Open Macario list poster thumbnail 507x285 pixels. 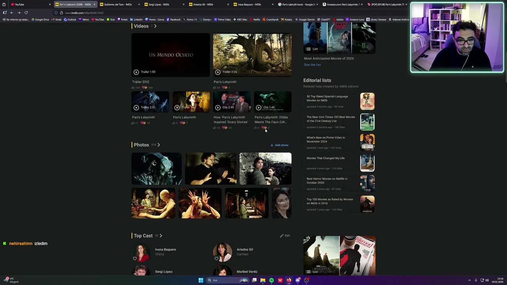(x=367, y=101)
